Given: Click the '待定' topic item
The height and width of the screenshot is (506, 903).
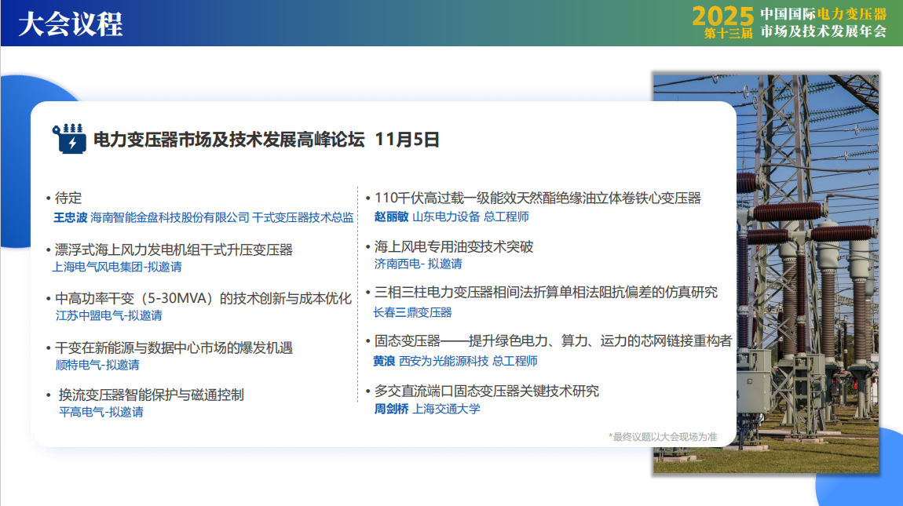Looking at the screenshot, I should (68, 198).
